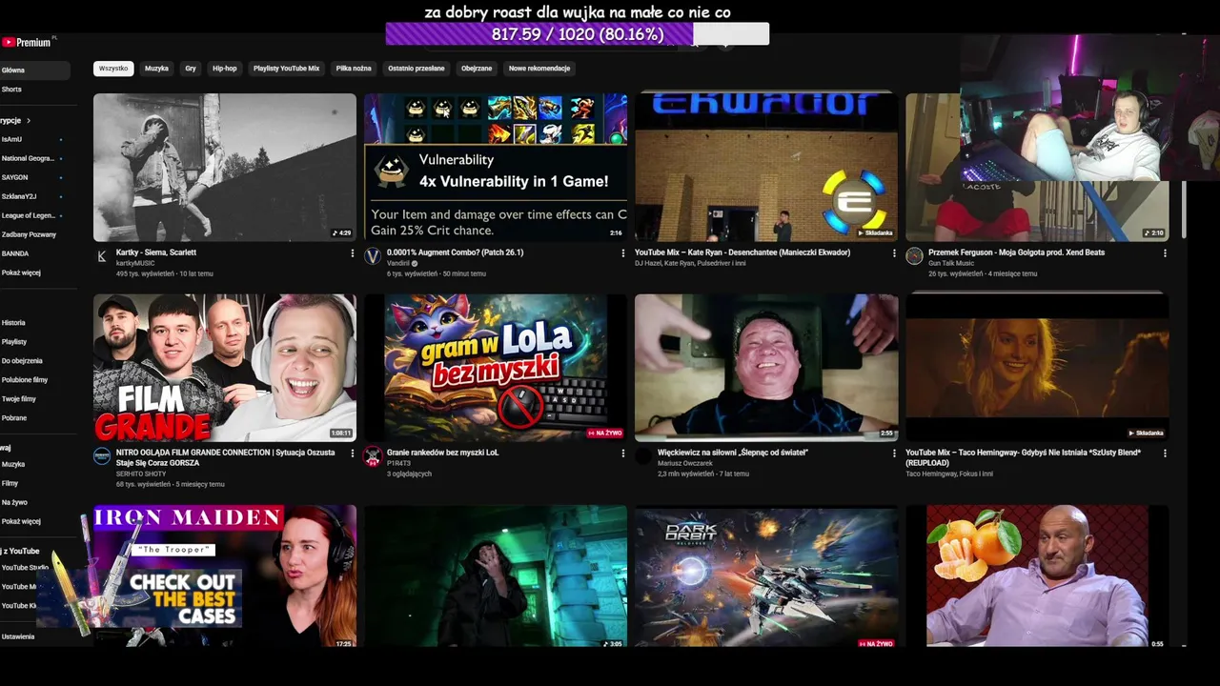The height and width of the screenshot is (686, 1220).
Task: Open Mariusz Owczarek channel avatar
Action: (643, 456)
